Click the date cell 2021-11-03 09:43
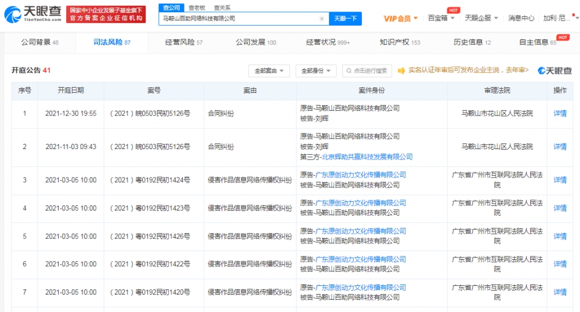Viewport: 580px width, 312px height. [x=71, y=147]
